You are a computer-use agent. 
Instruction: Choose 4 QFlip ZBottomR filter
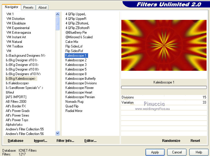tap(77, 28)
